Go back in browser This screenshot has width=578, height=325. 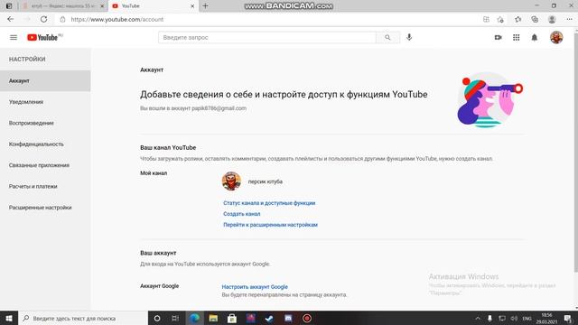[x=10, y=19]
